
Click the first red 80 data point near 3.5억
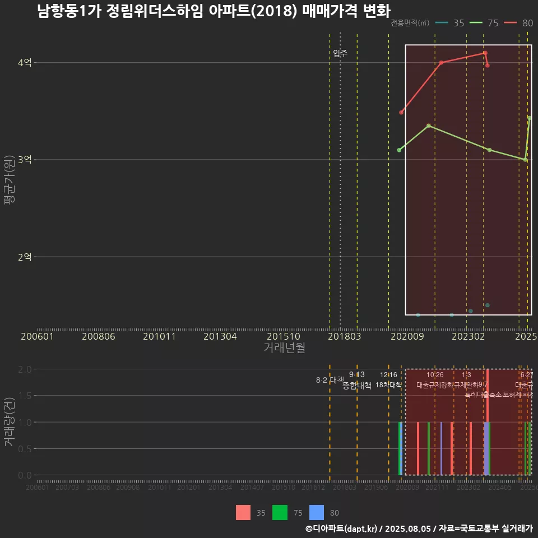[401, 113]
